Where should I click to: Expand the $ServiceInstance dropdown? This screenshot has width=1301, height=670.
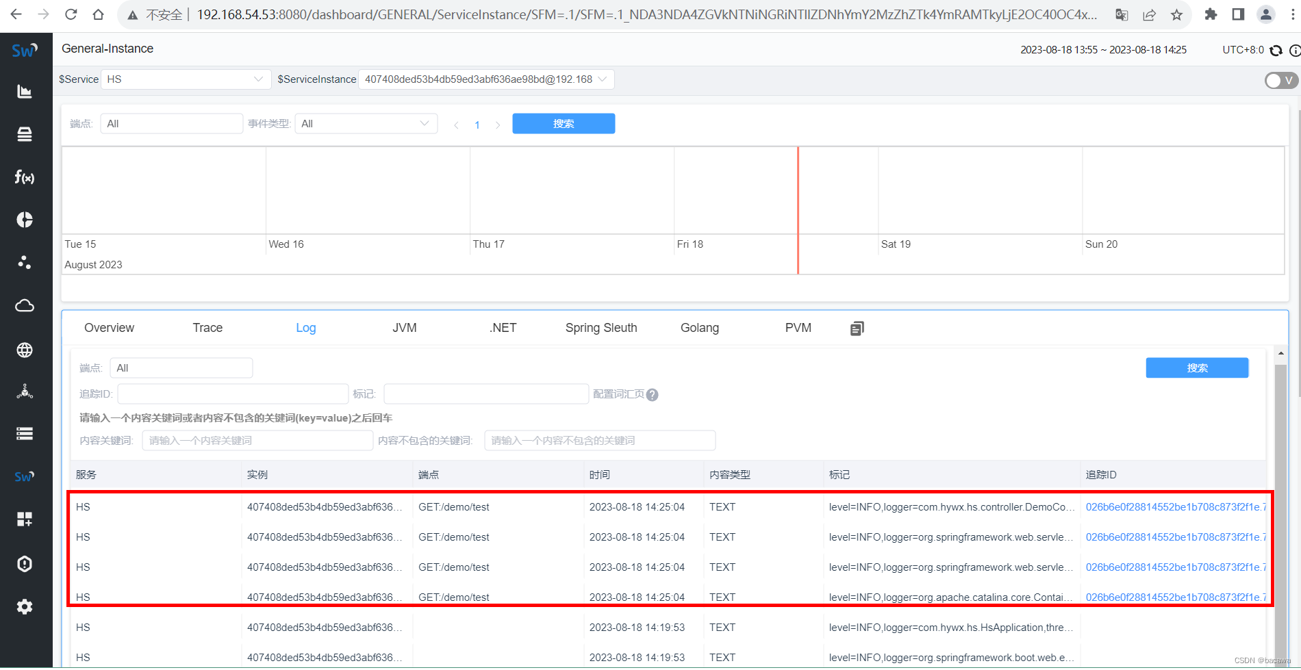(x=486, y=79)
